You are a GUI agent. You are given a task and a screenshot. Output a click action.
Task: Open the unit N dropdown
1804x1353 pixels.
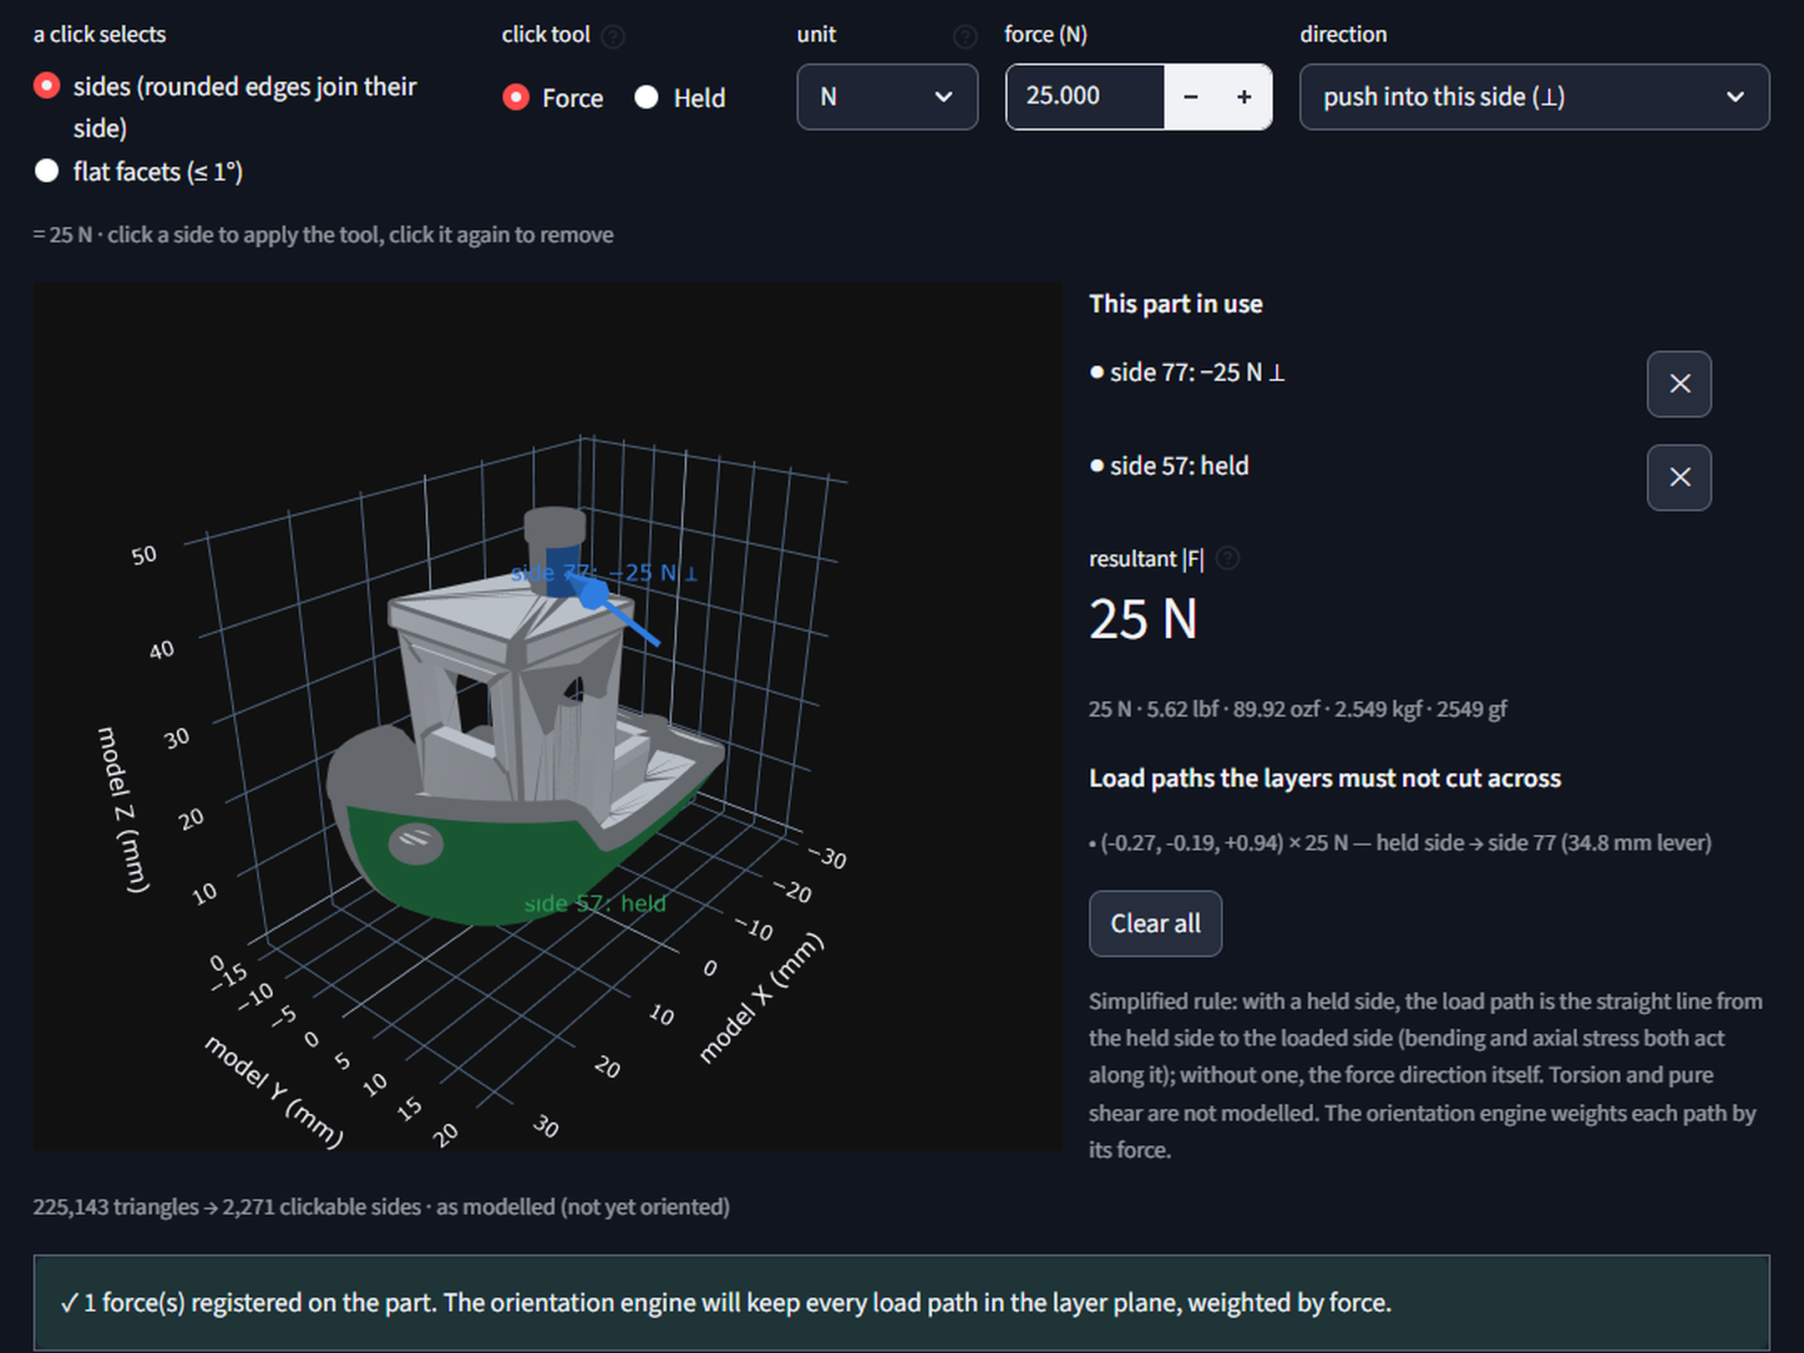tap(887, 97)
